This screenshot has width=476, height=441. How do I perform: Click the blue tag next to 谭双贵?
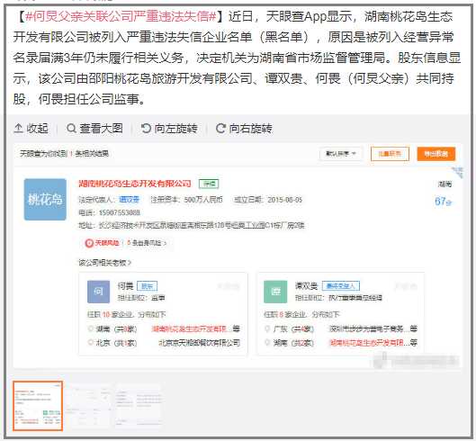[341, 286]
